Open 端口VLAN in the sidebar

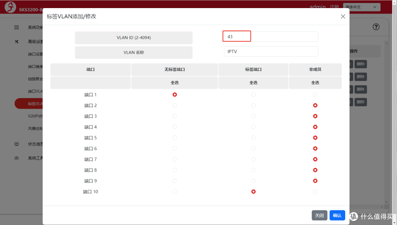pyautogui.click(x=35, y=91)
